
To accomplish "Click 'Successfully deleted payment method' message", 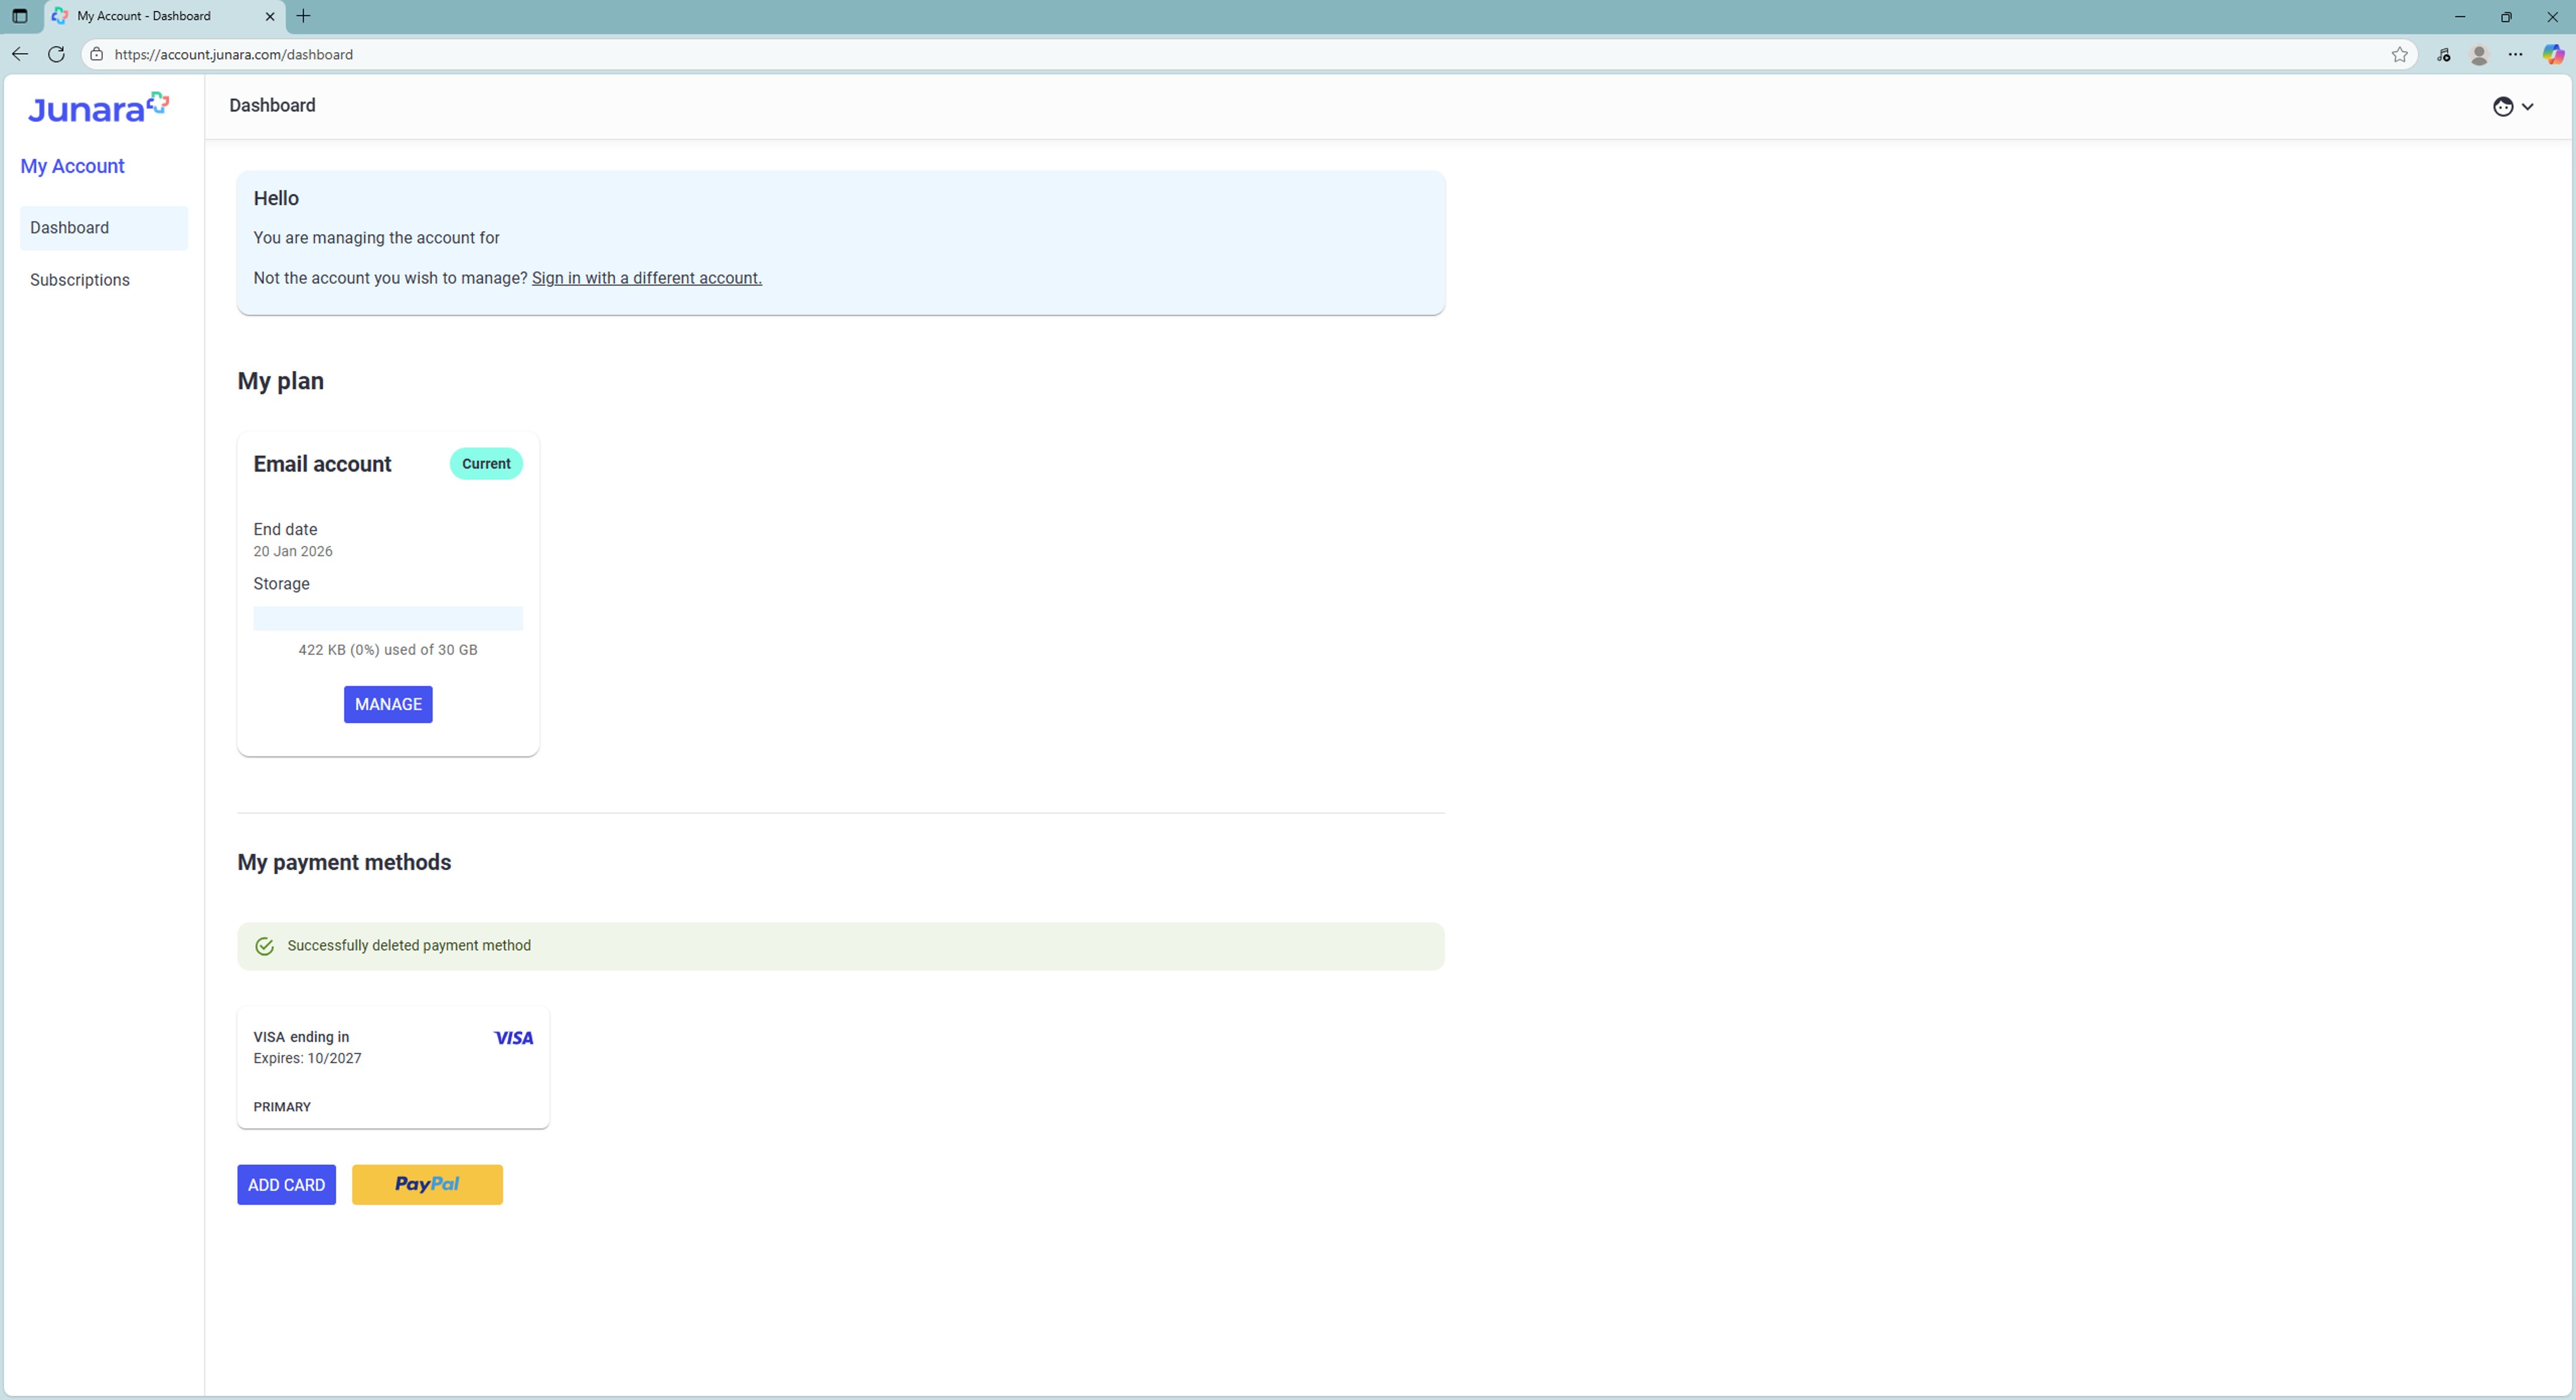I will click(x=409, y=945).
